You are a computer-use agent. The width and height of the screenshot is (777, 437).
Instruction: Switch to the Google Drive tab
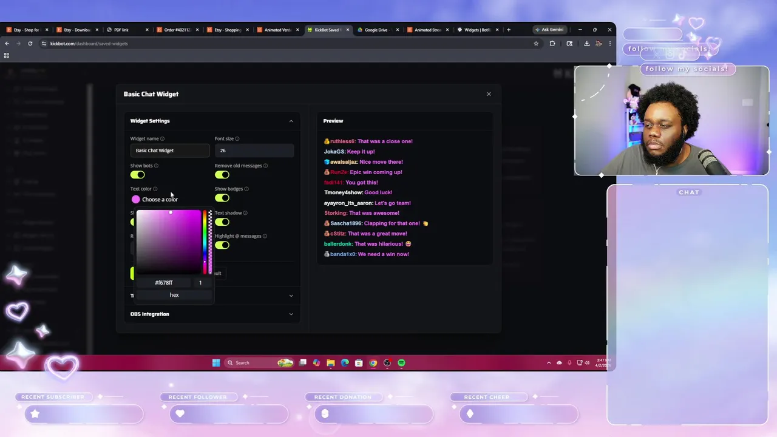click(x=378, y=30)
